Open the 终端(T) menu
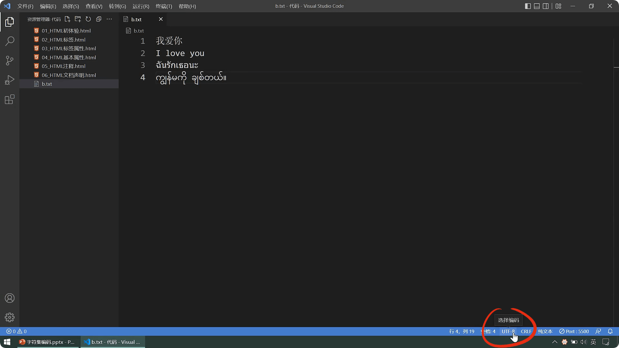619x348 pixels. tap(164, 6)
